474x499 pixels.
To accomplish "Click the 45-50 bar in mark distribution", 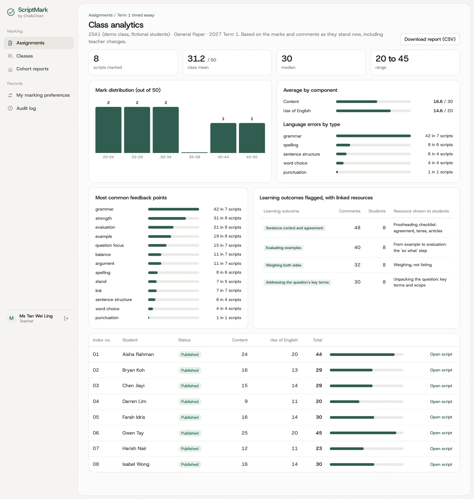I will point(252,138).
